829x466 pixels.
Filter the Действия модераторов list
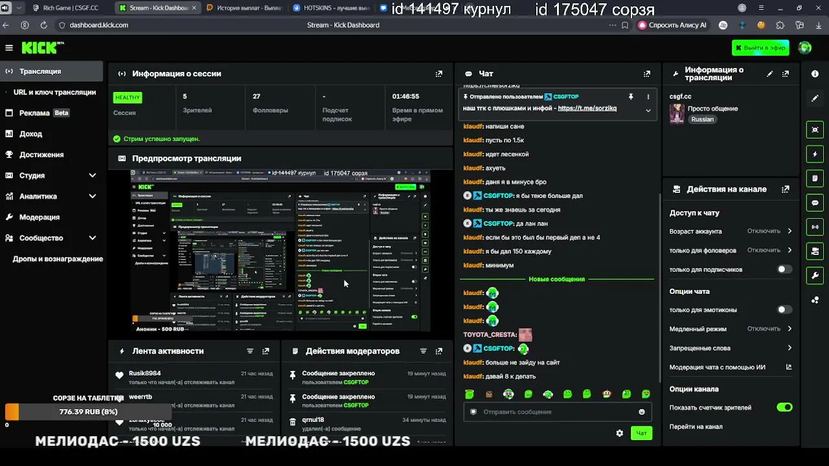tap(424, 351)
